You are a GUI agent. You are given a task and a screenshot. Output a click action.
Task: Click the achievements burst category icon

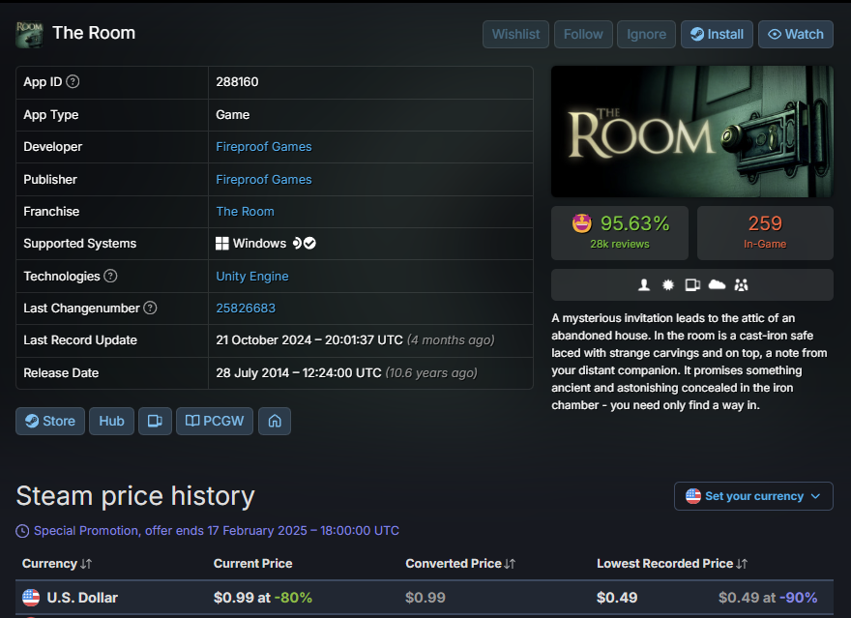coord(668,285)
